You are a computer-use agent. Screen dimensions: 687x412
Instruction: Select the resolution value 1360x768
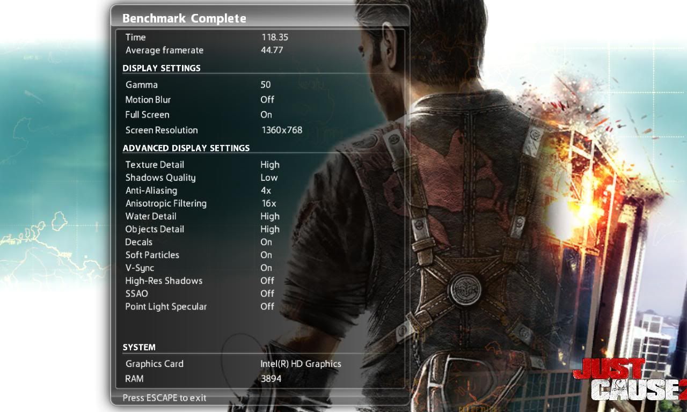(x=282, y=130)
